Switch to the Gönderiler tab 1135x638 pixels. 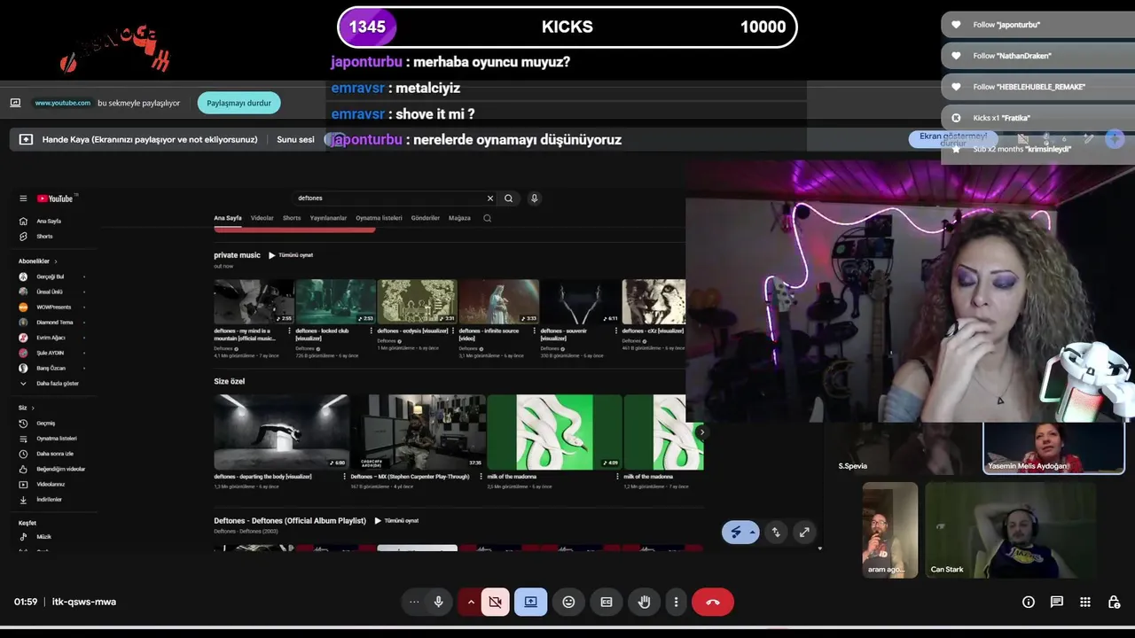(x=426, y=218)
